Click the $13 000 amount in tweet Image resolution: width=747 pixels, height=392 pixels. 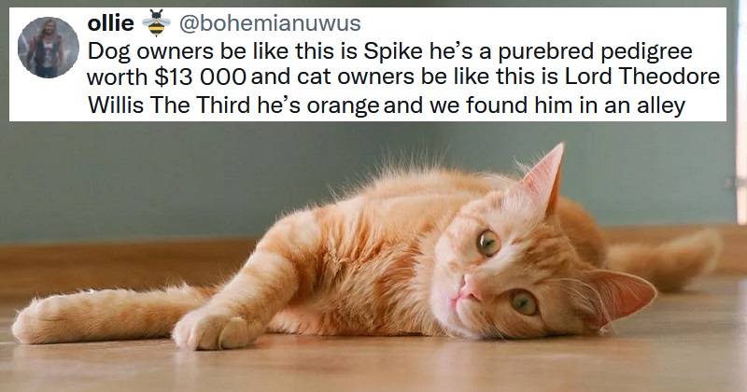[200, 77]
